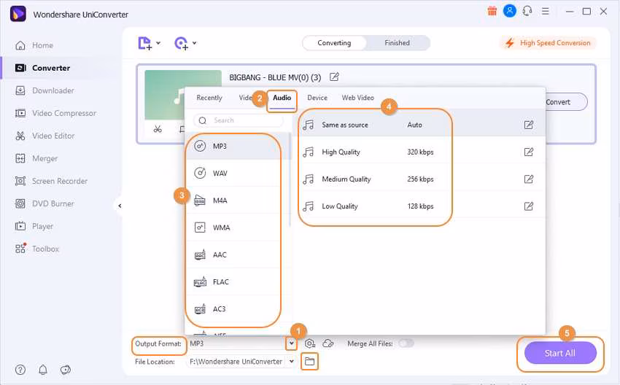Expand the Add Files dropdown arrow

[x=158, y=43]
